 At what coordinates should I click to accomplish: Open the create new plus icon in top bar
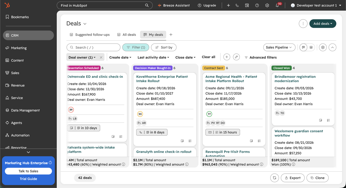[228, 5]
